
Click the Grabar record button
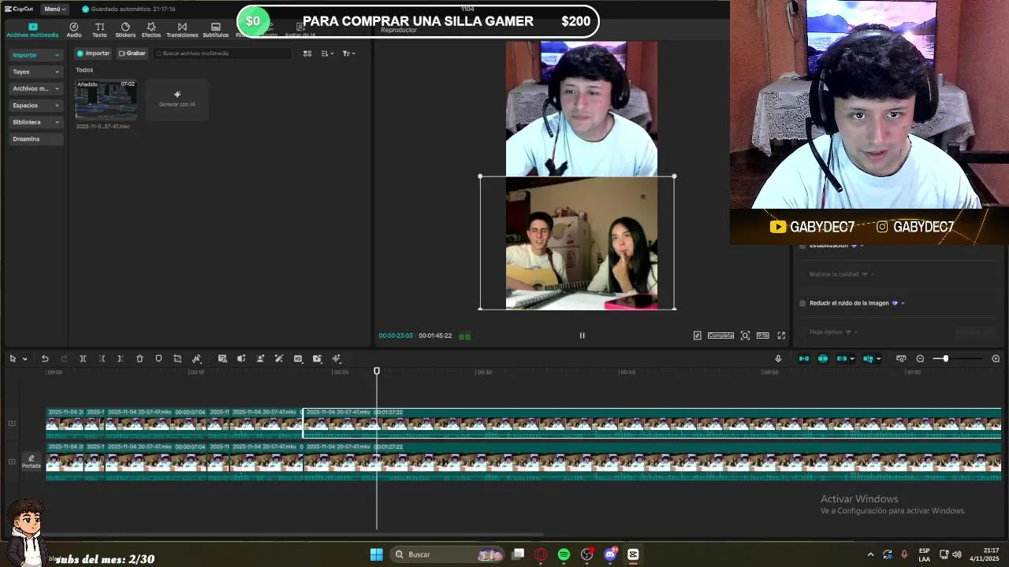coord(132,54)
